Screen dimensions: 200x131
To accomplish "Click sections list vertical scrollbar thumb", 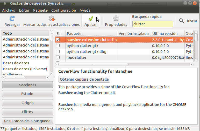I will tap(52, 37).
